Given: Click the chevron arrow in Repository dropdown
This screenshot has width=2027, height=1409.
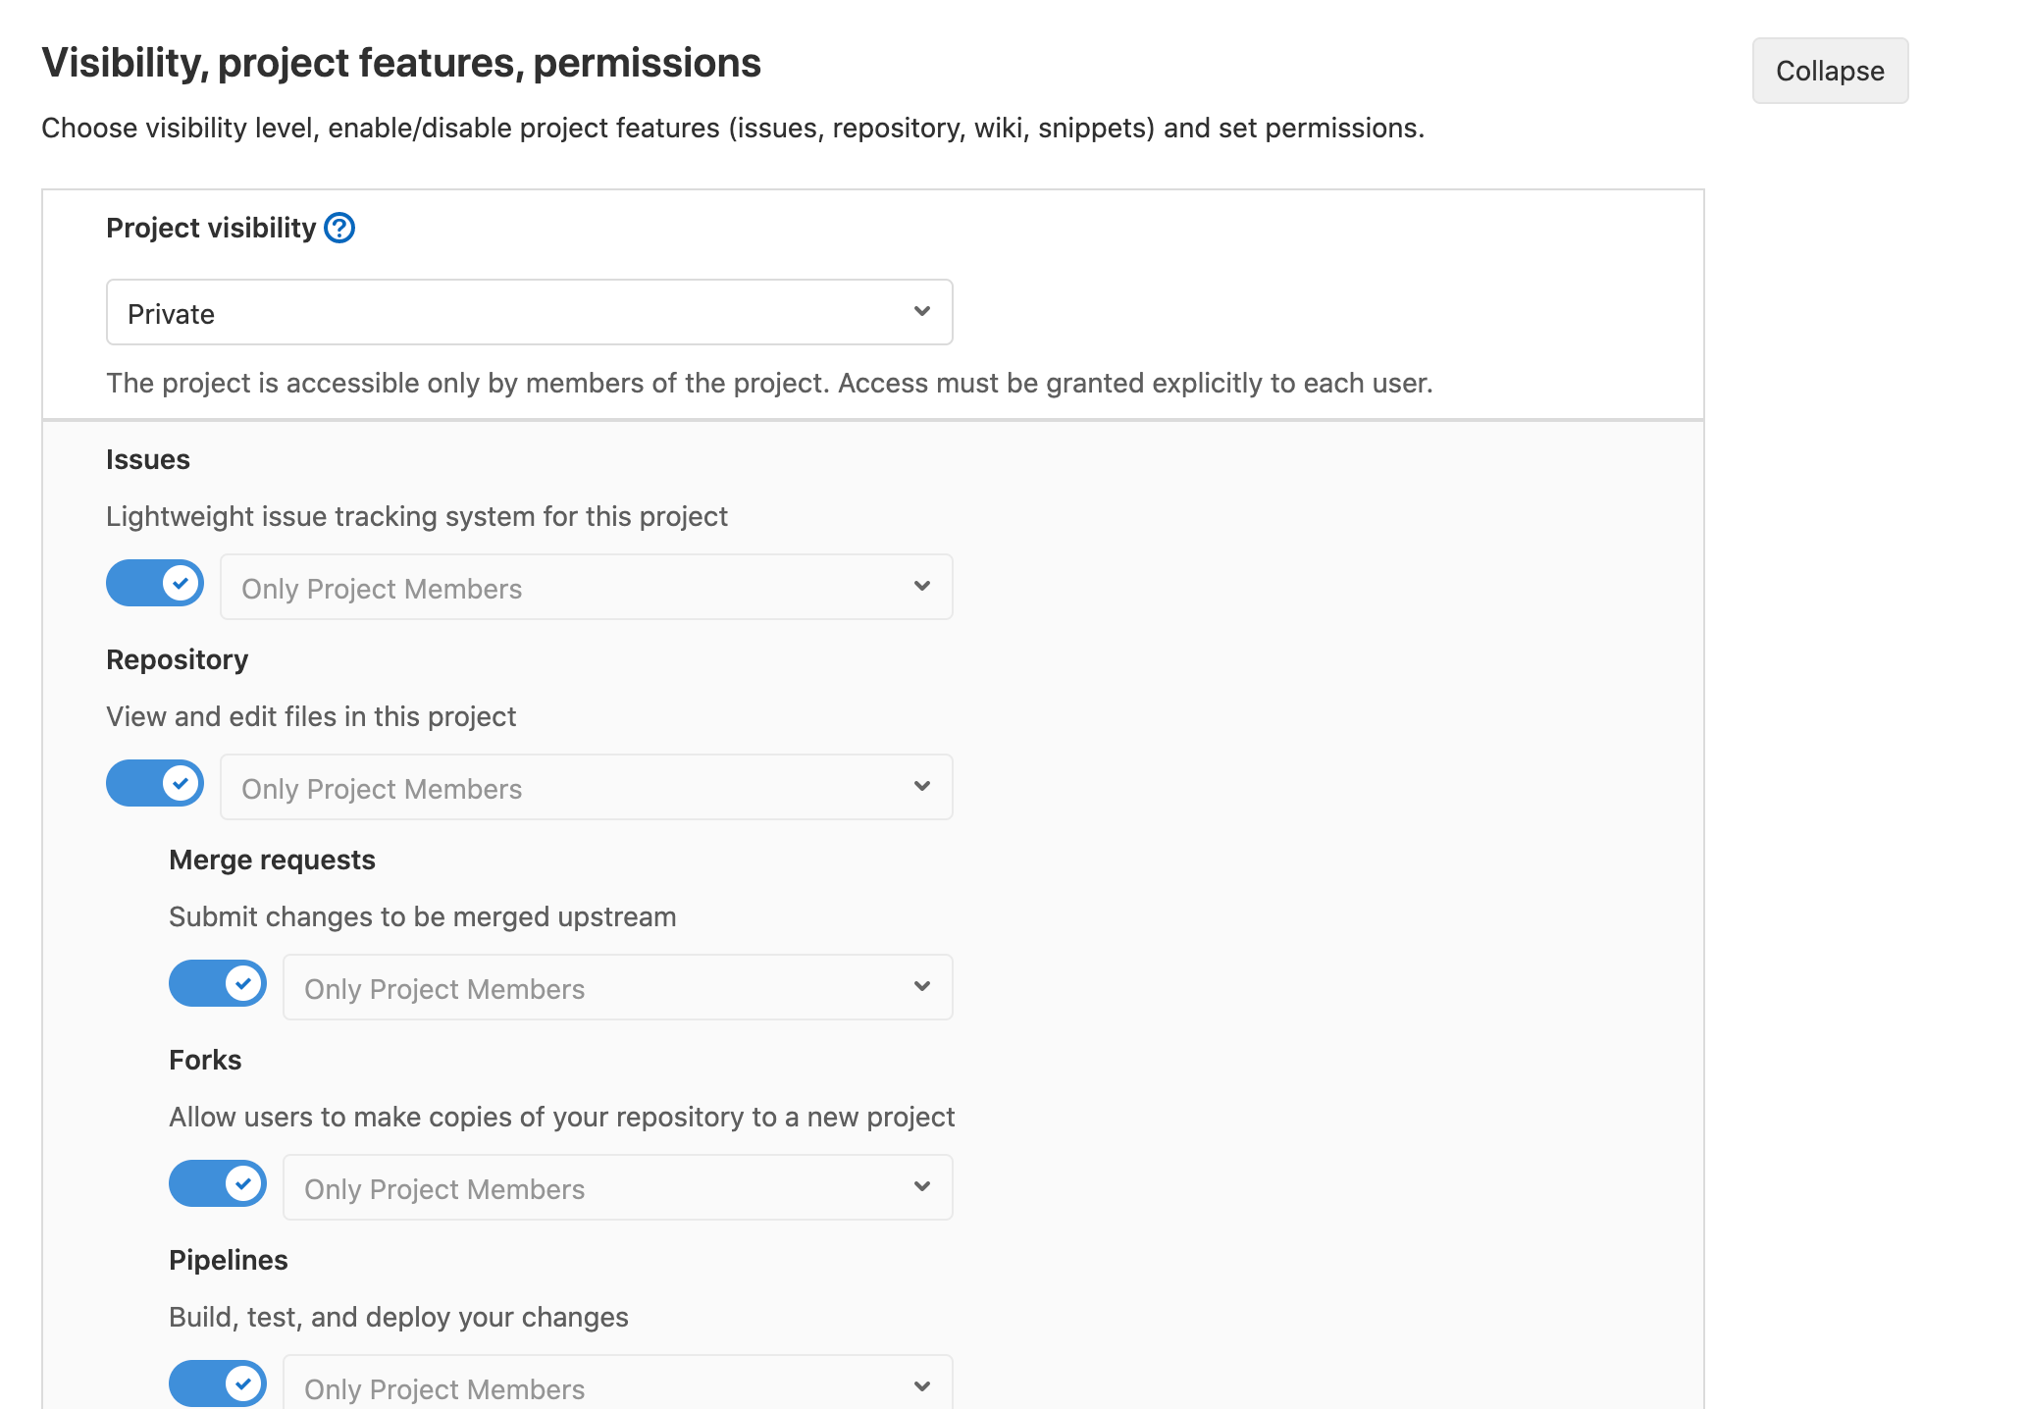Looking at the screenshot, I should click(922, 786).
